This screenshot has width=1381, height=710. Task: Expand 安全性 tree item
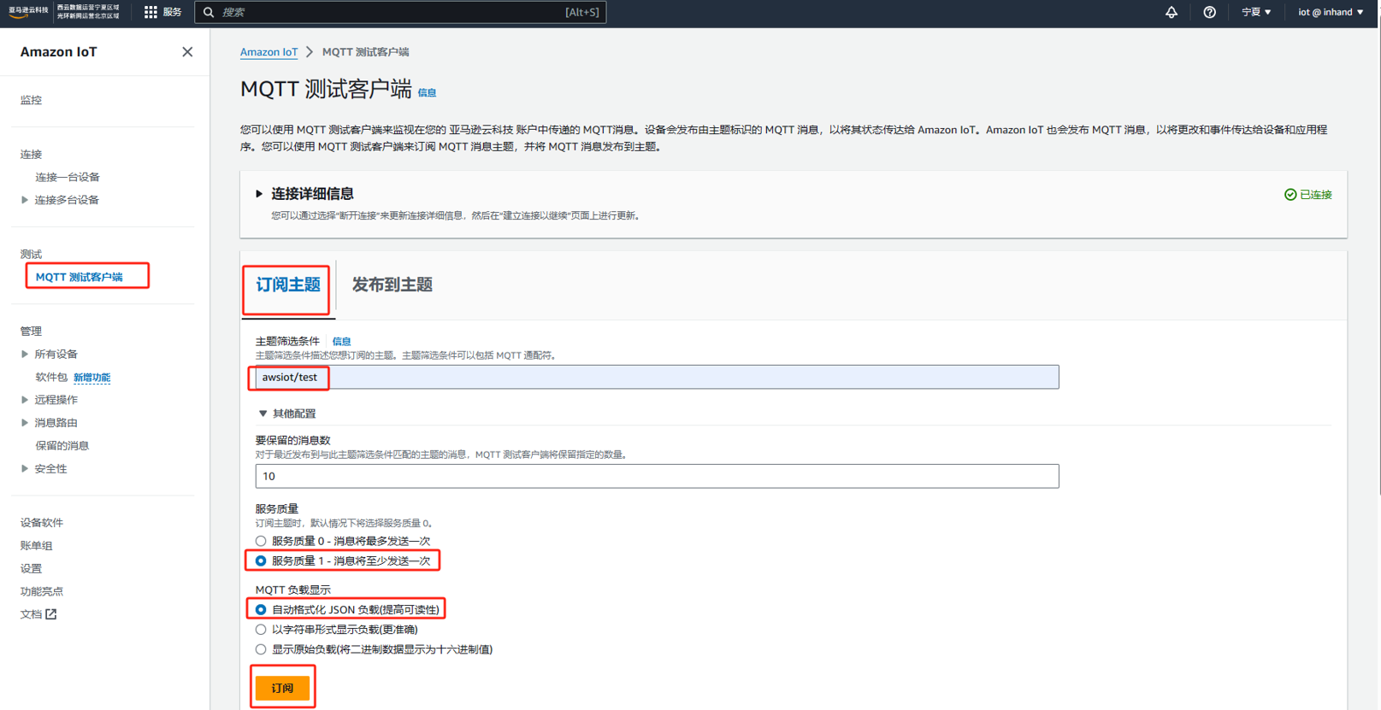pyautogui.click(x=25, y=469)
